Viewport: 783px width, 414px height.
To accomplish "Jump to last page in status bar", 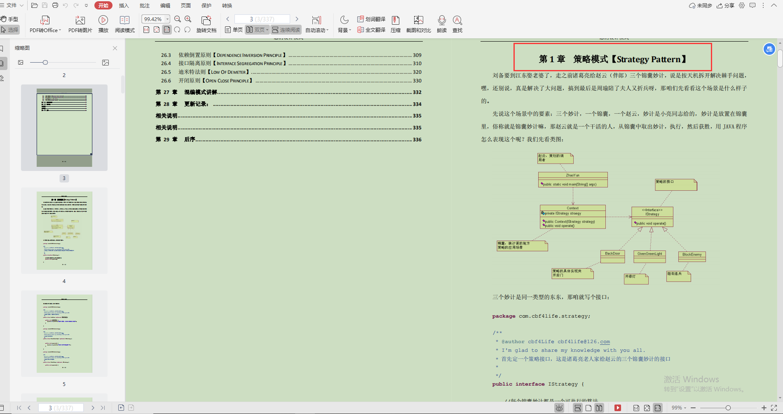I will [103, 408].
